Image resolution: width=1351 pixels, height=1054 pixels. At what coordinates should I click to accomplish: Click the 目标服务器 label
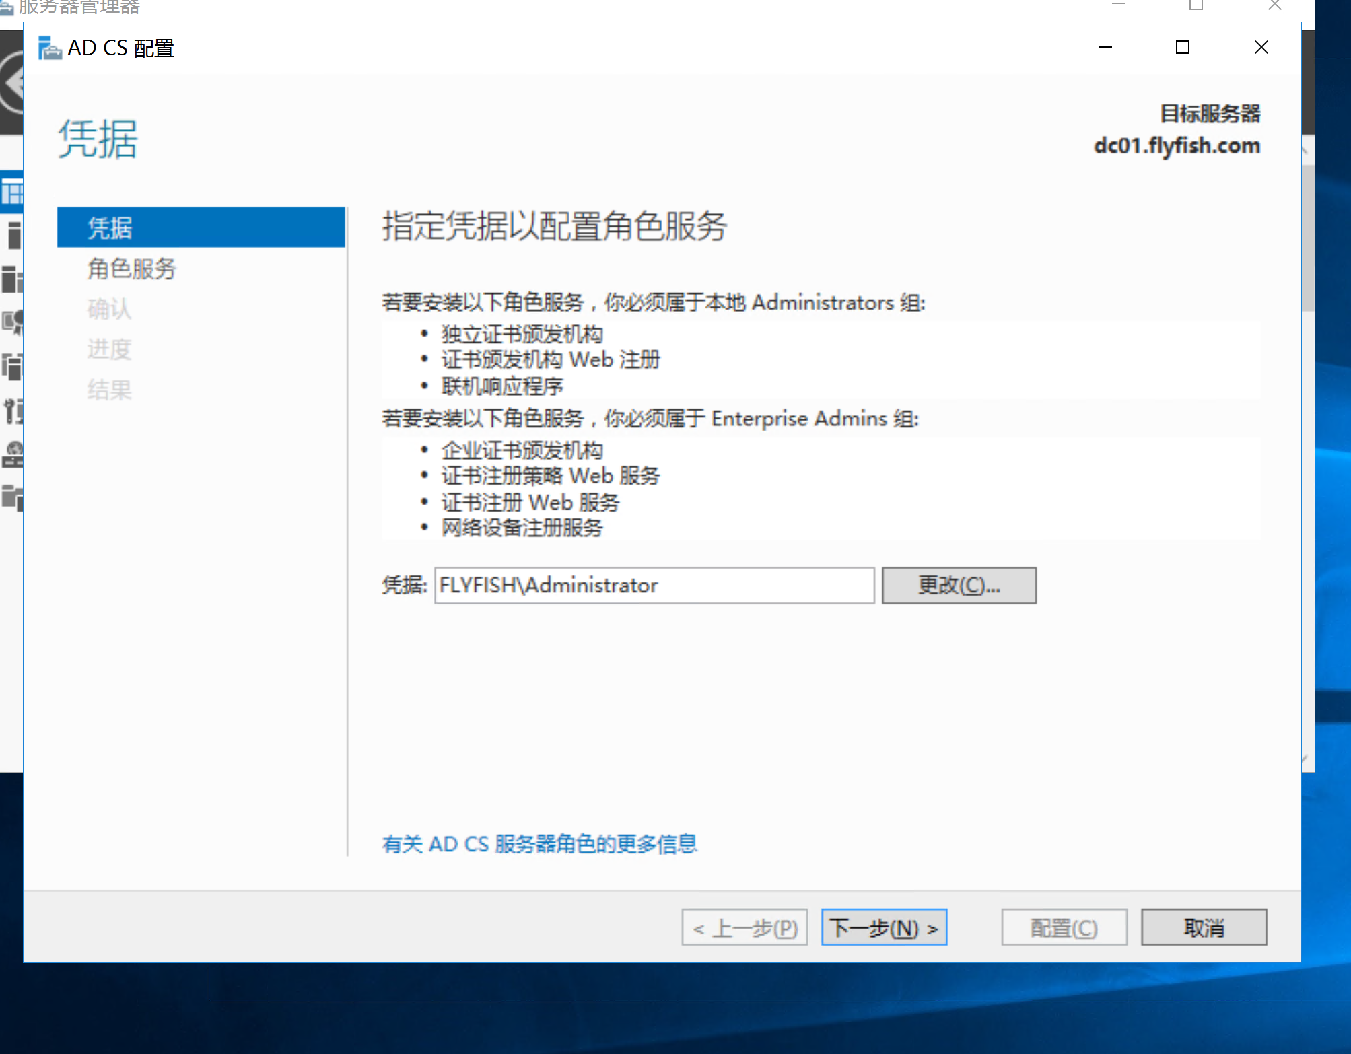(x=1210, y=113)
